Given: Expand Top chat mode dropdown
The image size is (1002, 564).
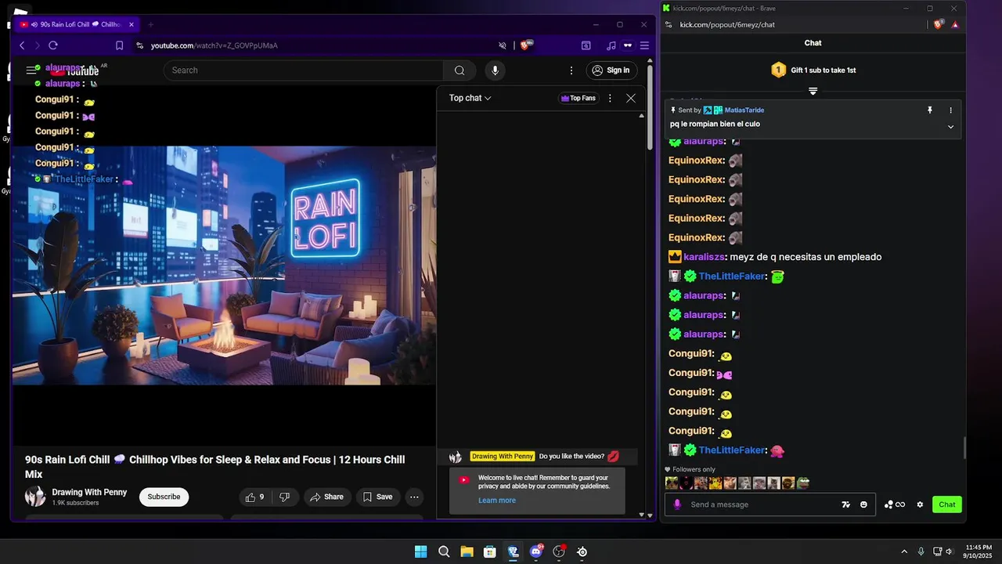Looking at the screenshot, I should [x=470, y=98].
